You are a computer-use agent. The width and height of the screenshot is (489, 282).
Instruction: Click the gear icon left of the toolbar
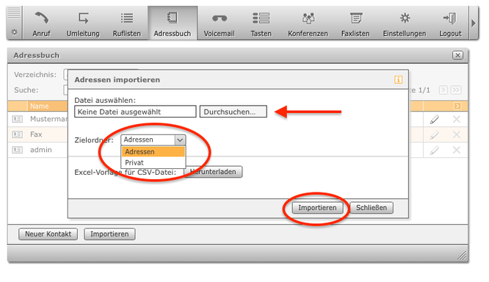[x=15, y=32]
